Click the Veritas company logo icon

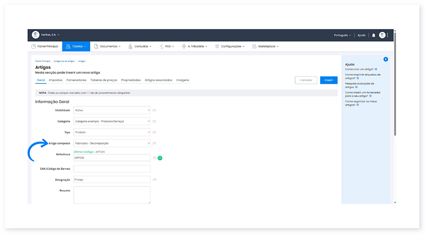tap(36, 35)
